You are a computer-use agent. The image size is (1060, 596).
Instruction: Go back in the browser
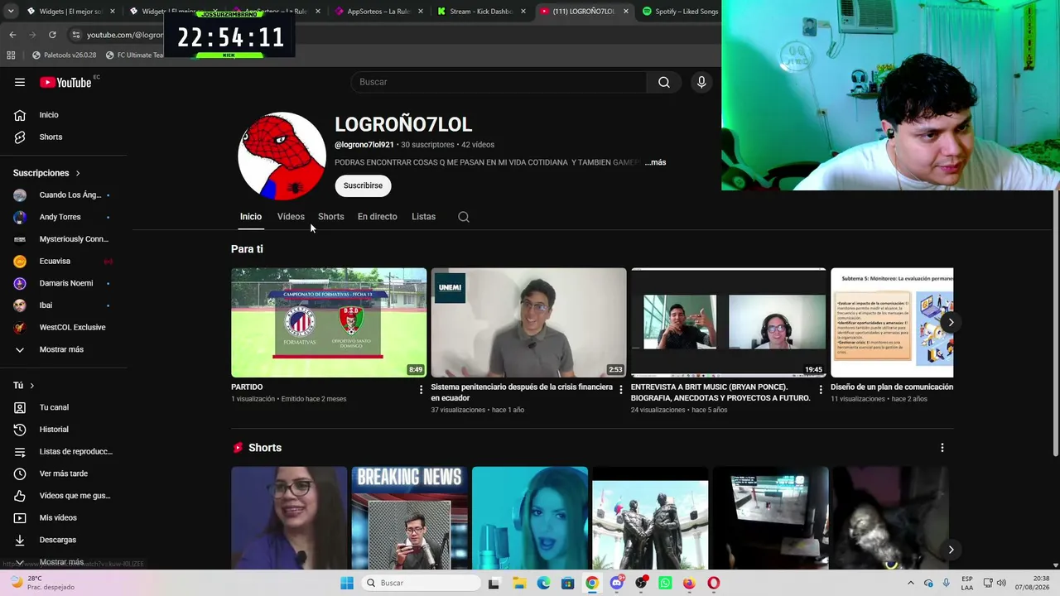(x=12, y=35)
